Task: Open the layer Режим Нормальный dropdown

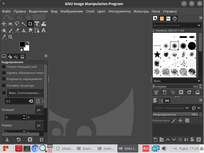Action: click(171, 108)
